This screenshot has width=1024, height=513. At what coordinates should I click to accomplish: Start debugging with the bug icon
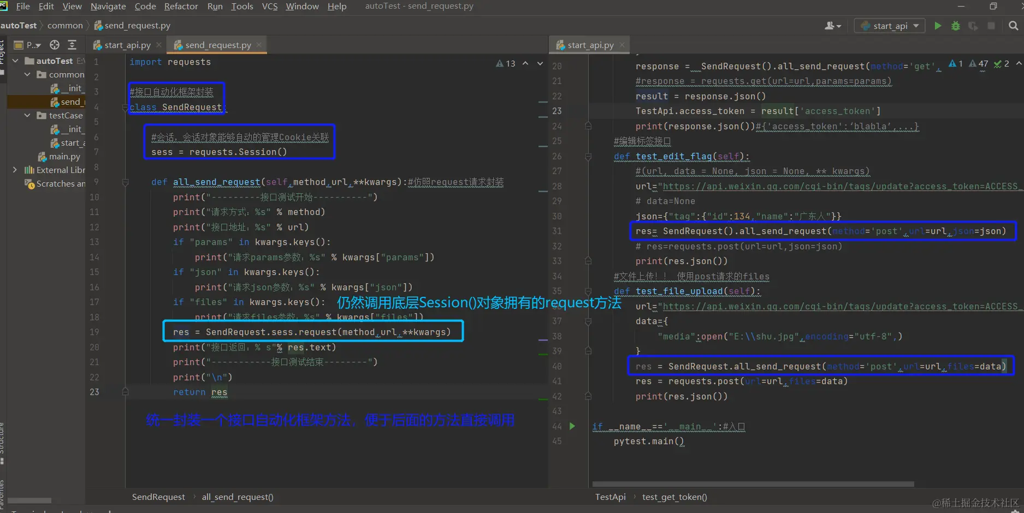[x=956, y=26]
